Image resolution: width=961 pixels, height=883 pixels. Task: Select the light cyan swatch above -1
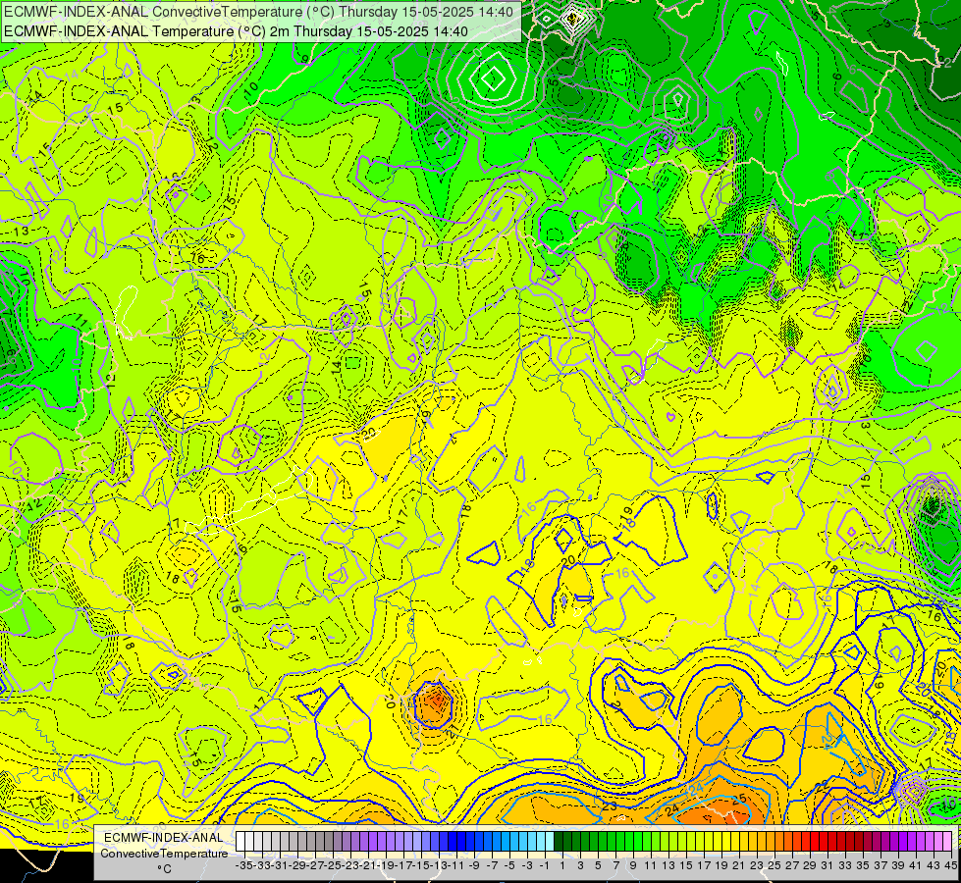pyautogui.click(x=541, y=842)
